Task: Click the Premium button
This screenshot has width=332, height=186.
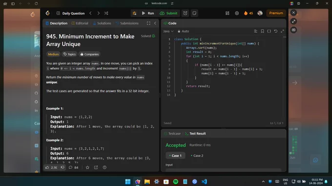Action: 276,13
